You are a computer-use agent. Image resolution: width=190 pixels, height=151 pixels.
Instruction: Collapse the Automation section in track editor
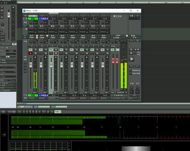tap(1, 44)
